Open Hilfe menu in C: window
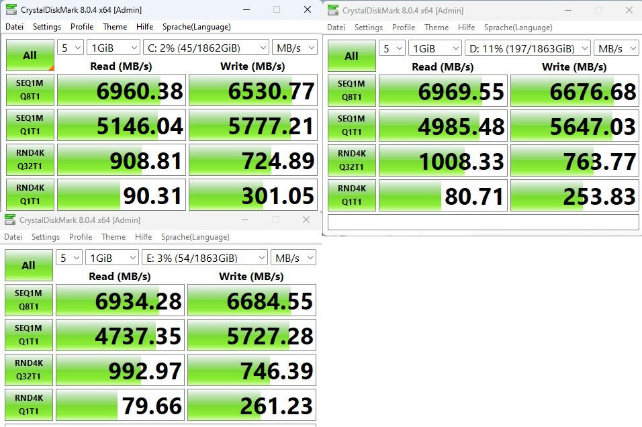642x427 pixels. (144, 27)
